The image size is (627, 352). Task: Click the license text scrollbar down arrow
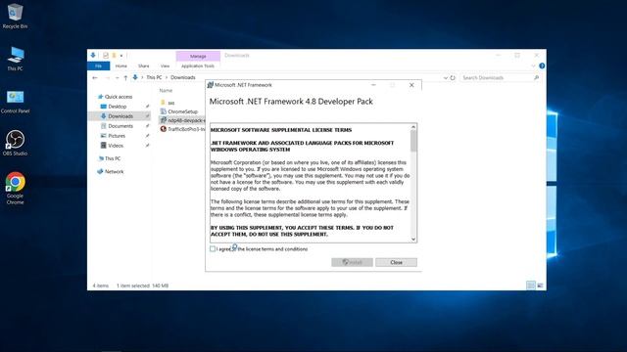pyautogui.click(x=413, y=239)
